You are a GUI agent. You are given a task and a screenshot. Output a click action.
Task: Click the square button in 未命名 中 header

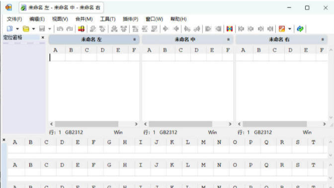click(228, 39)
